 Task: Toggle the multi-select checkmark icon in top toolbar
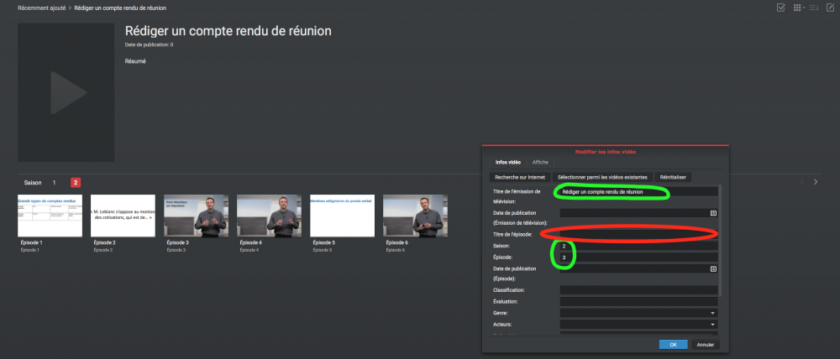click(x=781, y=8)
